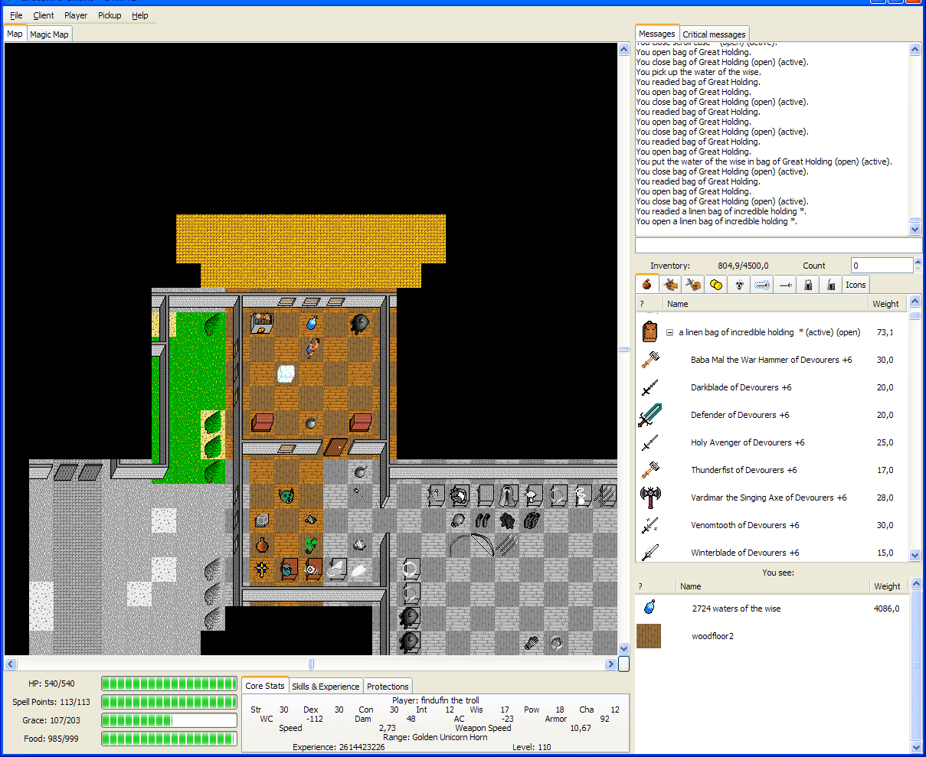Open the Player menu
Screen dimensions: 926x757
[76, 15]
